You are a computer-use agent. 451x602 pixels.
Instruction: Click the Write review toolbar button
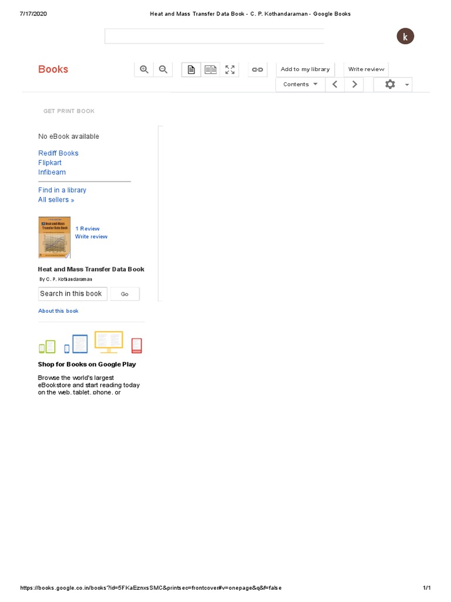coord(366,69)
